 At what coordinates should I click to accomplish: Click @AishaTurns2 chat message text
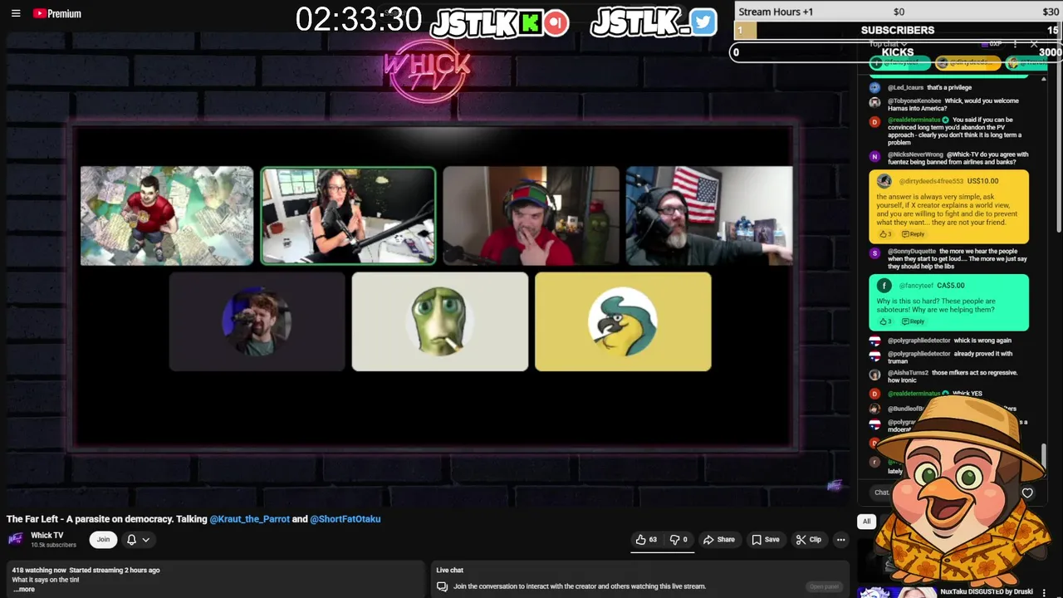[953, 376]
